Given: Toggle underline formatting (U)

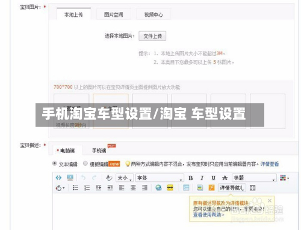Looking at the screenshot, I should point(213,178).
